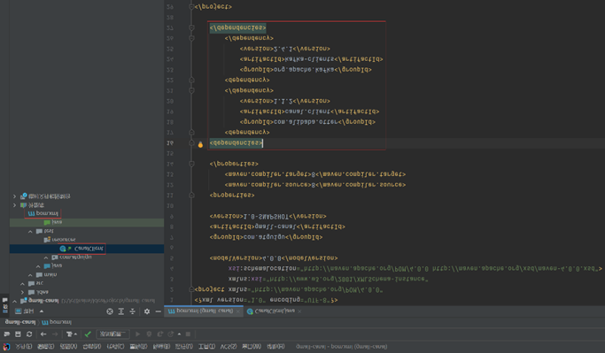Close the CanalClient.java editor tab
The width and height of the screenshot is (605, 353).
tap(299, 311)
